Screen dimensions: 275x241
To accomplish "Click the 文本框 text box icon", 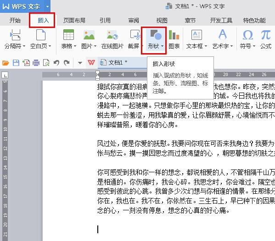I will [196, 35].
